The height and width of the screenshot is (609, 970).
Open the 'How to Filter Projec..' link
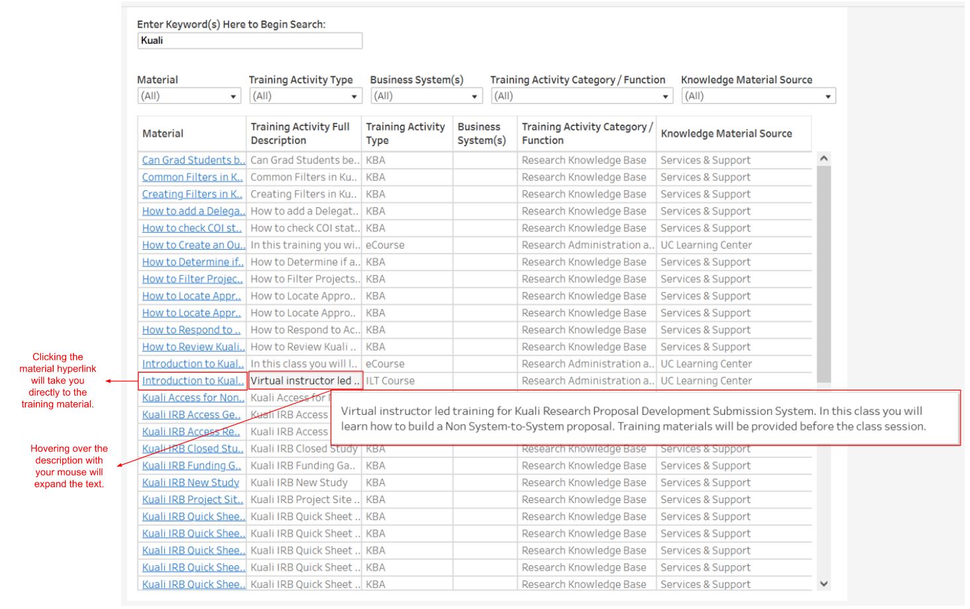click(x=193, y=279)
